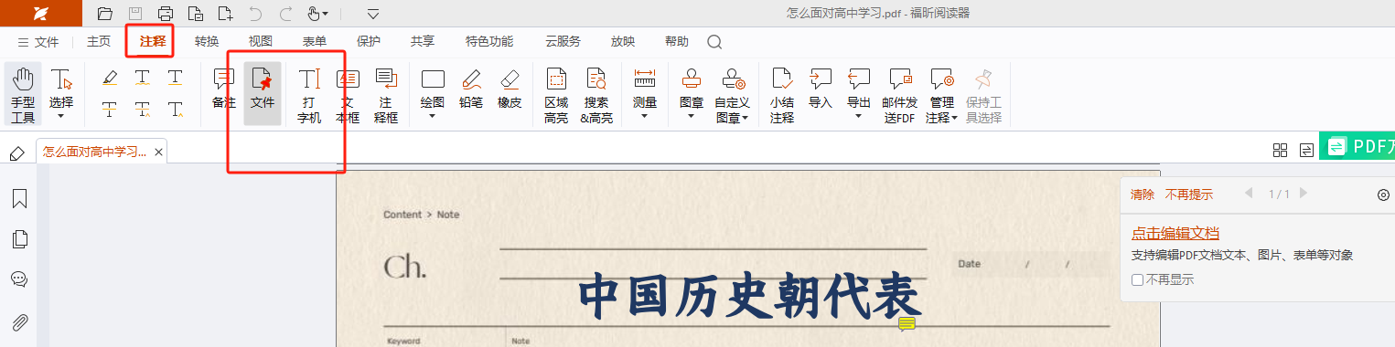Expand the 测量 measure dropdown
Viewport: 1395px width, 347px height.
coord(644,116)
